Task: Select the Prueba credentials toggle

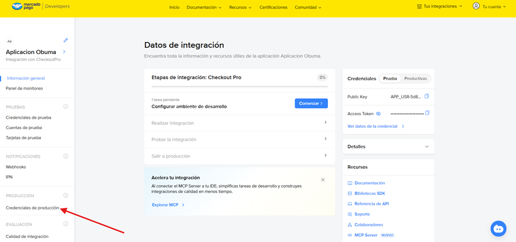Action: (x=390, y=79)
